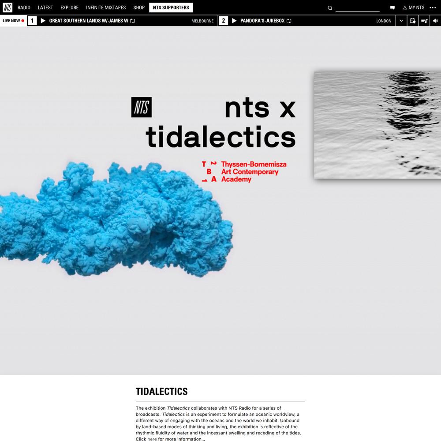441x441 pixels.
Task: Open the NTS Supporters button
Action: coord(171,7)
